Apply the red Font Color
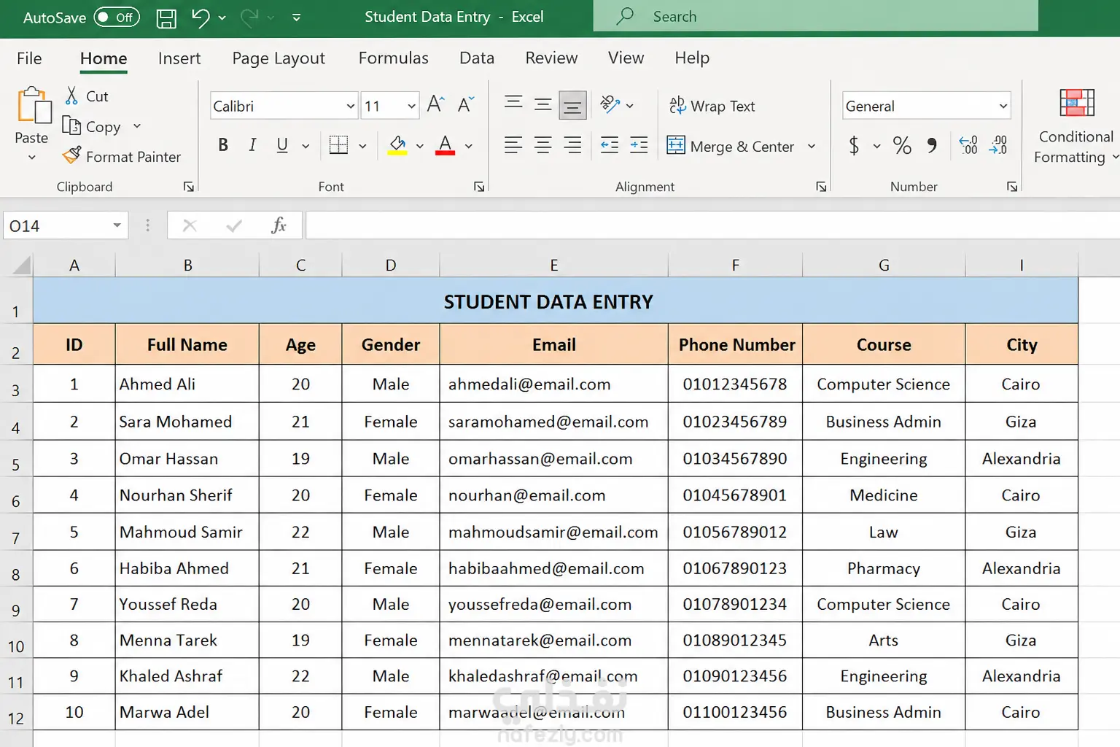Viewport: 1120px width, 747px height. [445, 145]
